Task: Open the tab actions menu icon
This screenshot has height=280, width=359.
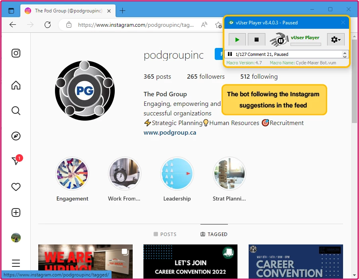Action: [11, 10]
